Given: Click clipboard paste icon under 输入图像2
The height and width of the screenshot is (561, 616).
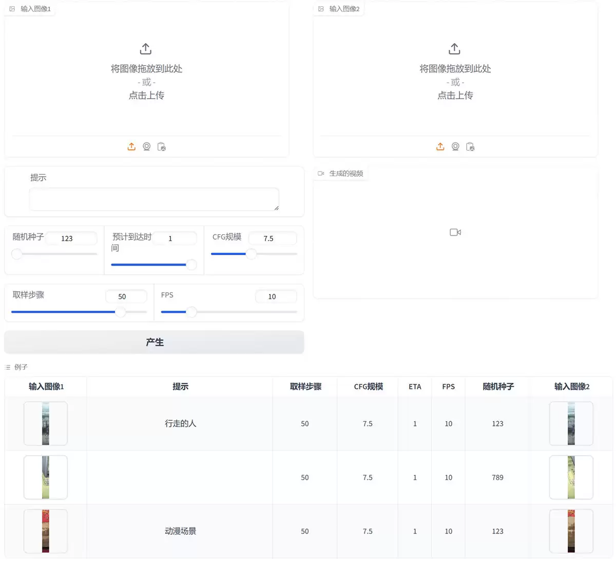Looking at the screenshot, I should (x=470, y=146).
